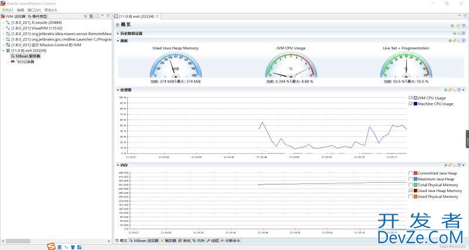Maximize the JVM browser view panel
Screen dimensions: 469x250
point(108,16)
